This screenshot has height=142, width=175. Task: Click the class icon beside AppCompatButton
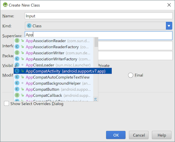17,89
